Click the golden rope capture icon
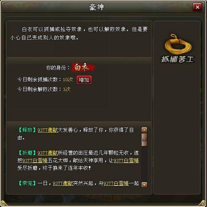The image size is (207, 207). coord(178,44)
